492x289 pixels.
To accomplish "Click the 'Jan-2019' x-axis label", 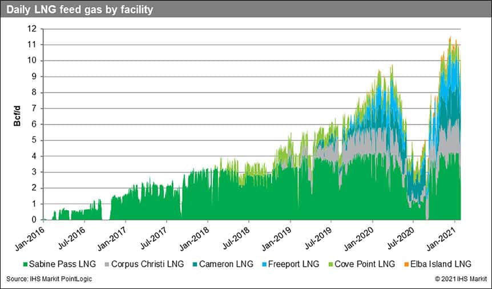I will point(278,238).
